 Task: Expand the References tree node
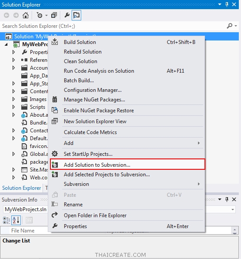coord(13,60)
